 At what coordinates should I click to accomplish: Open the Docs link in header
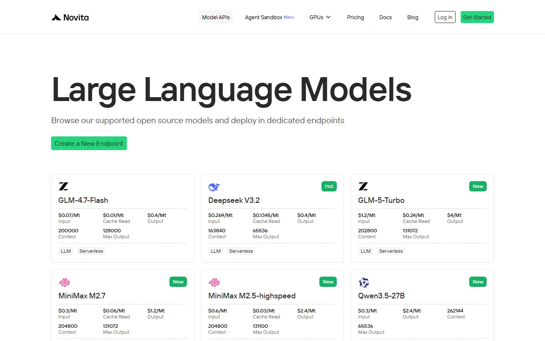385,17
